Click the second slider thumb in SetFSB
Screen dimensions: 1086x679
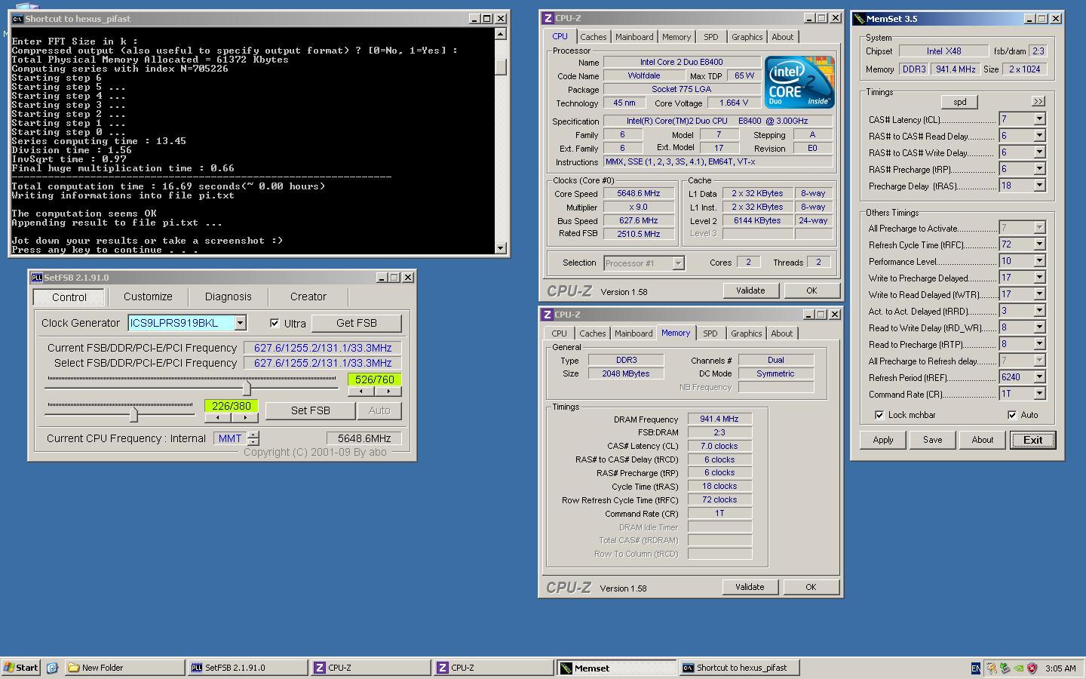coord(133,414)
